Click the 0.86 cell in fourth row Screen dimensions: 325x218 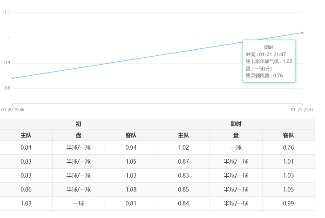[x=26, y=190]
